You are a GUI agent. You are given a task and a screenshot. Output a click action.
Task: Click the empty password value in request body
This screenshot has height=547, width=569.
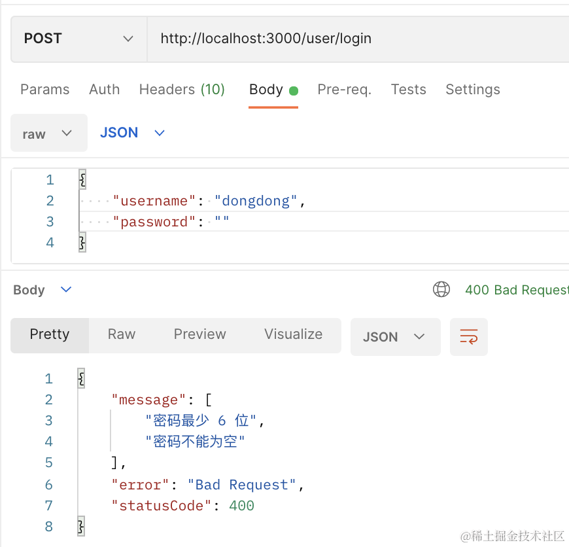[222, 222]
